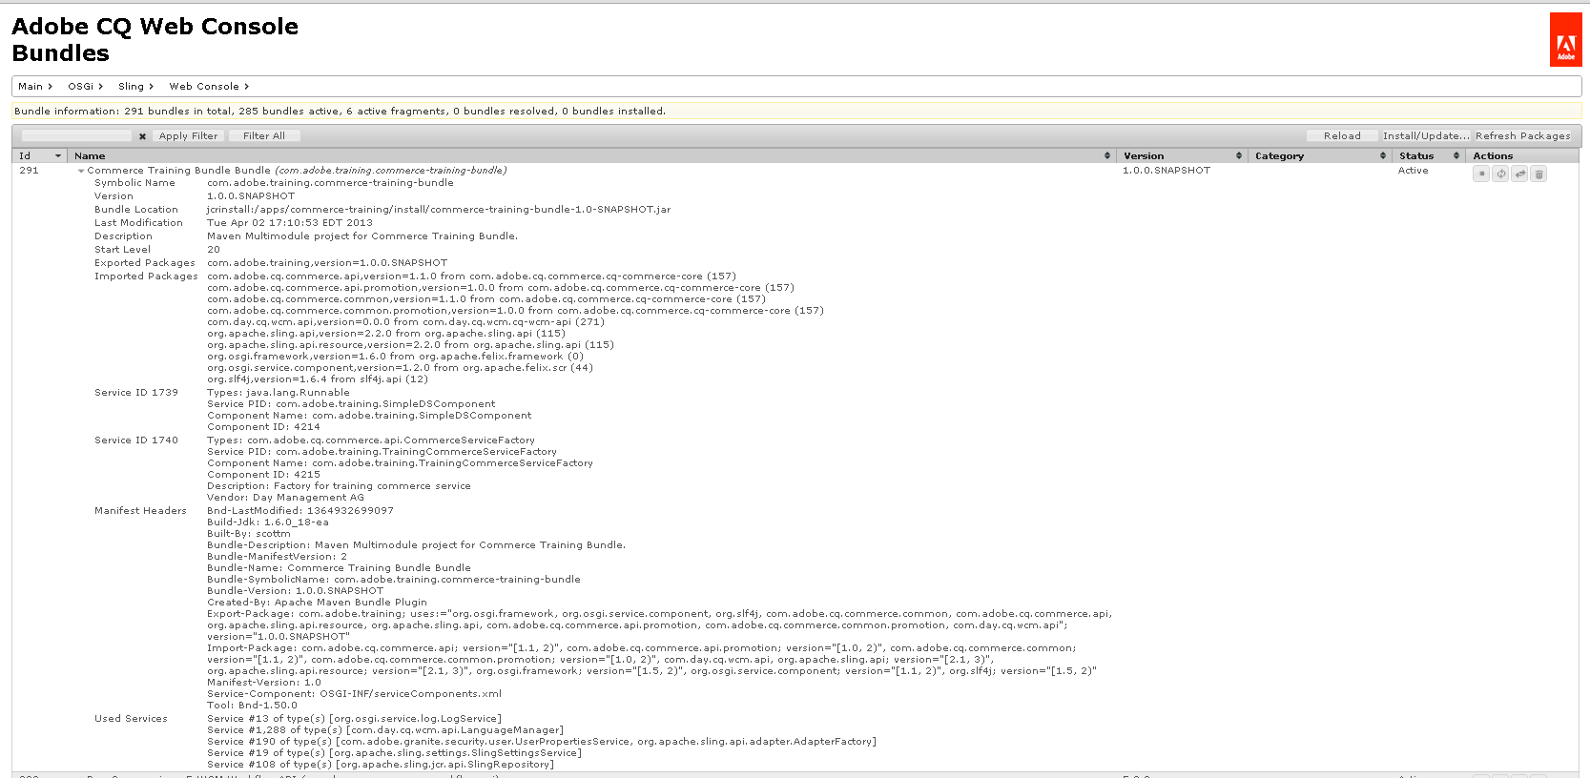Click Service #190 UserPropertiesService line
This screenshot has width=1590, height=778.
pos(542,742)
